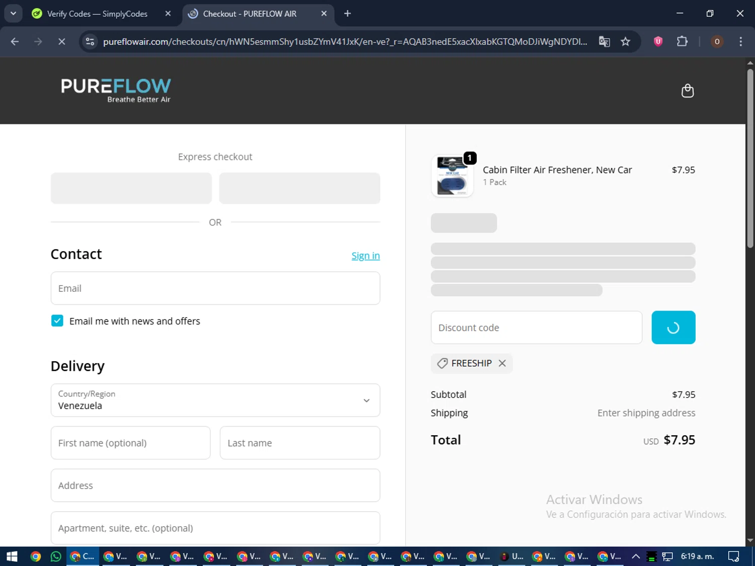Viewport: 755px width, 566px height.
Task: Focus the Address field
Action: tap(215, 486)
